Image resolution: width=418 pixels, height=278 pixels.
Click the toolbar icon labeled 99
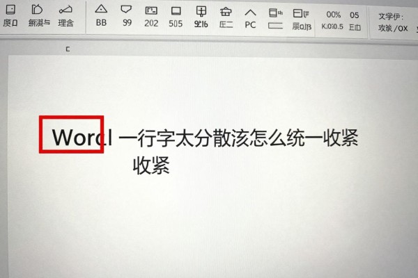tap(126, 10)
